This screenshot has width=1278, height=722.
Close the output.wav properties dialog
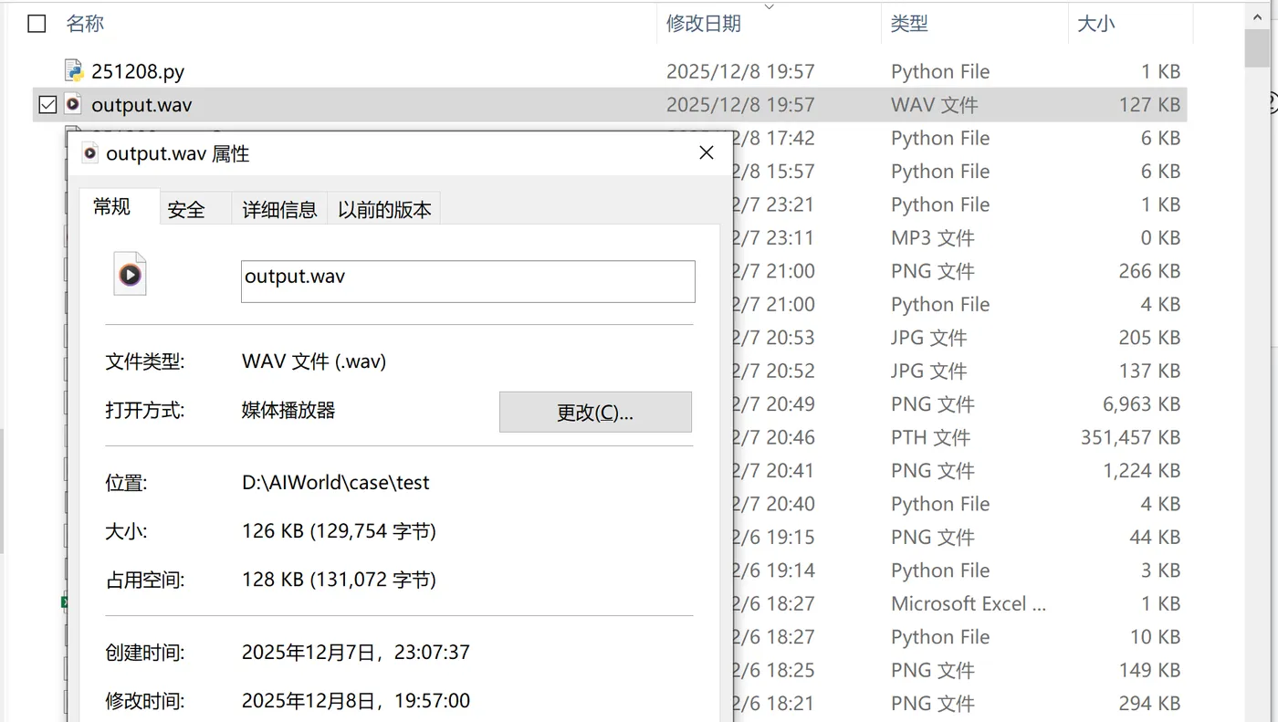[x=706, y=152]
